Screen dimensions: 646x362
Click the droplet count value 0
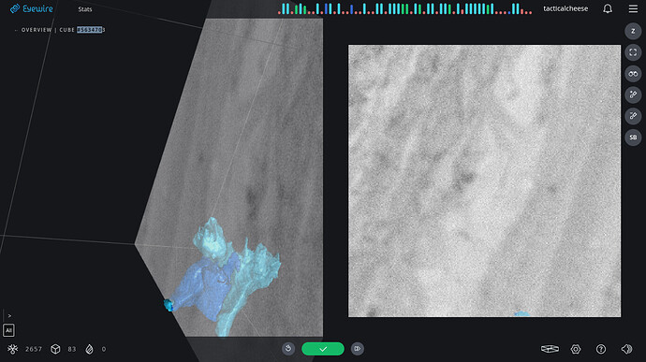coord(104,349)
